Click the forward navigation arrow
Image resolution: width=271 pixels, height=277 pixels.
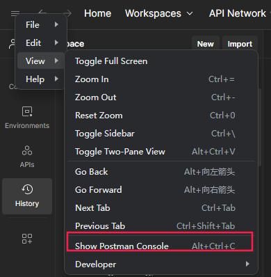pyautogui.click(x=67, y=13)
